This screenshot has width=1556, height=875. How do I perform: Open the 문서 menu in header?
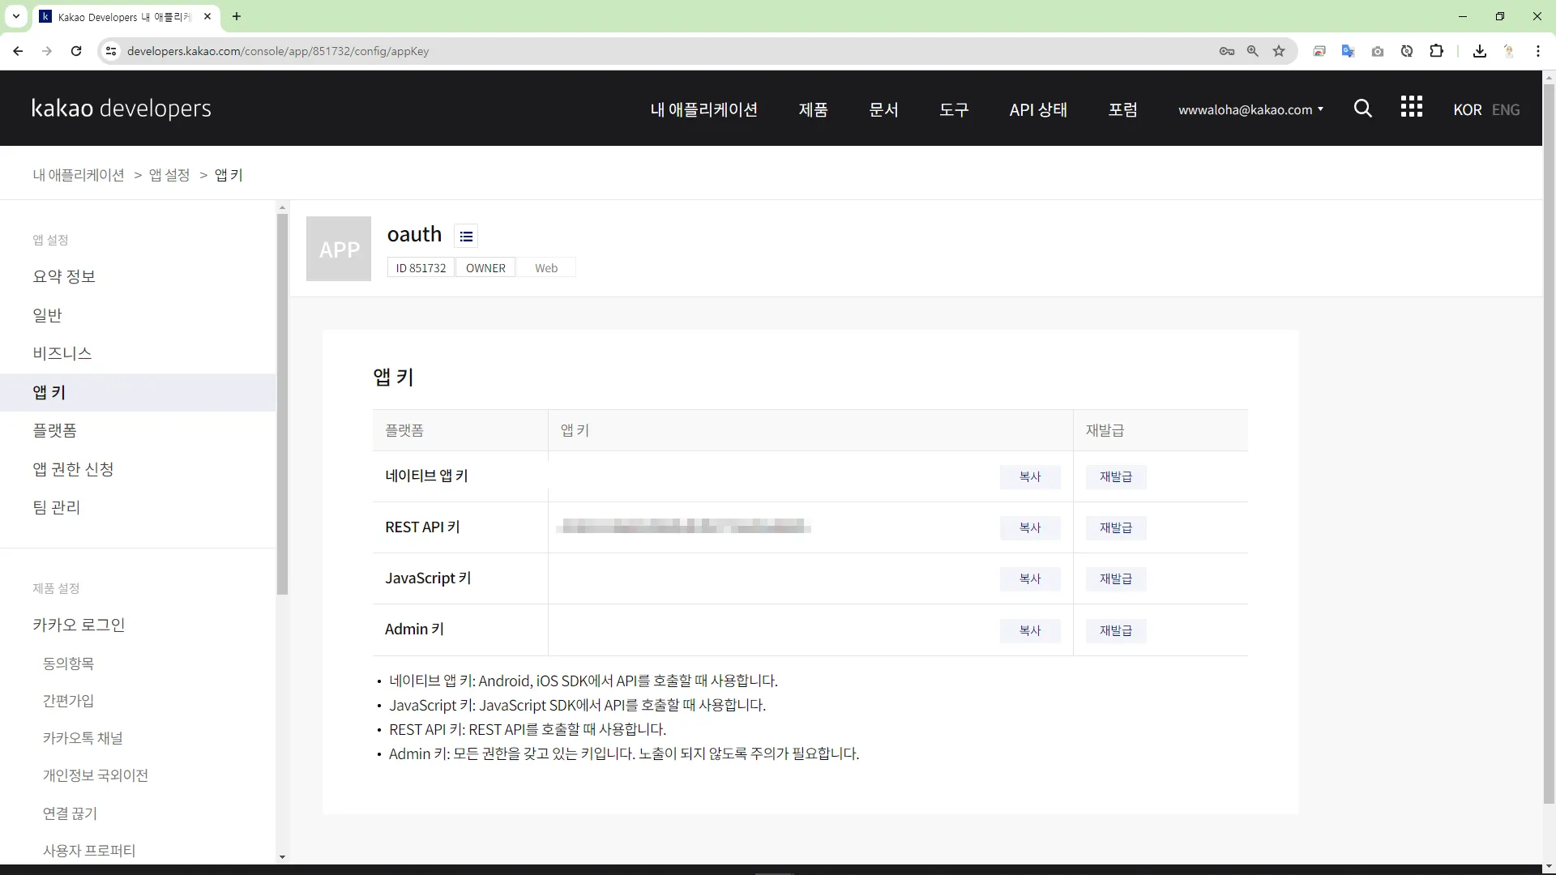point(883,109)
